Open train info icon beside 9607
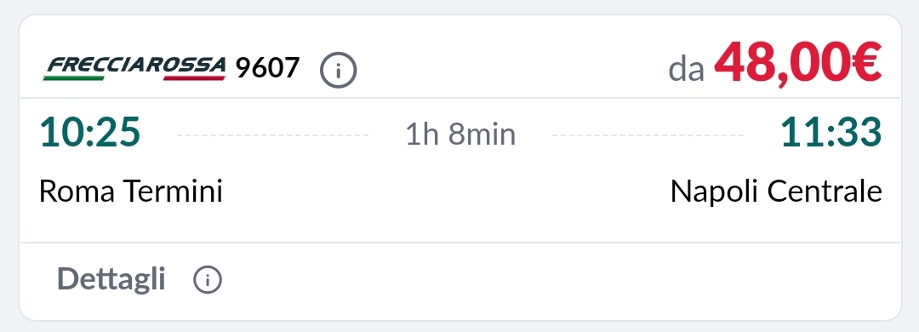This screenshot has width=919, height=332. tap(338, 70)
